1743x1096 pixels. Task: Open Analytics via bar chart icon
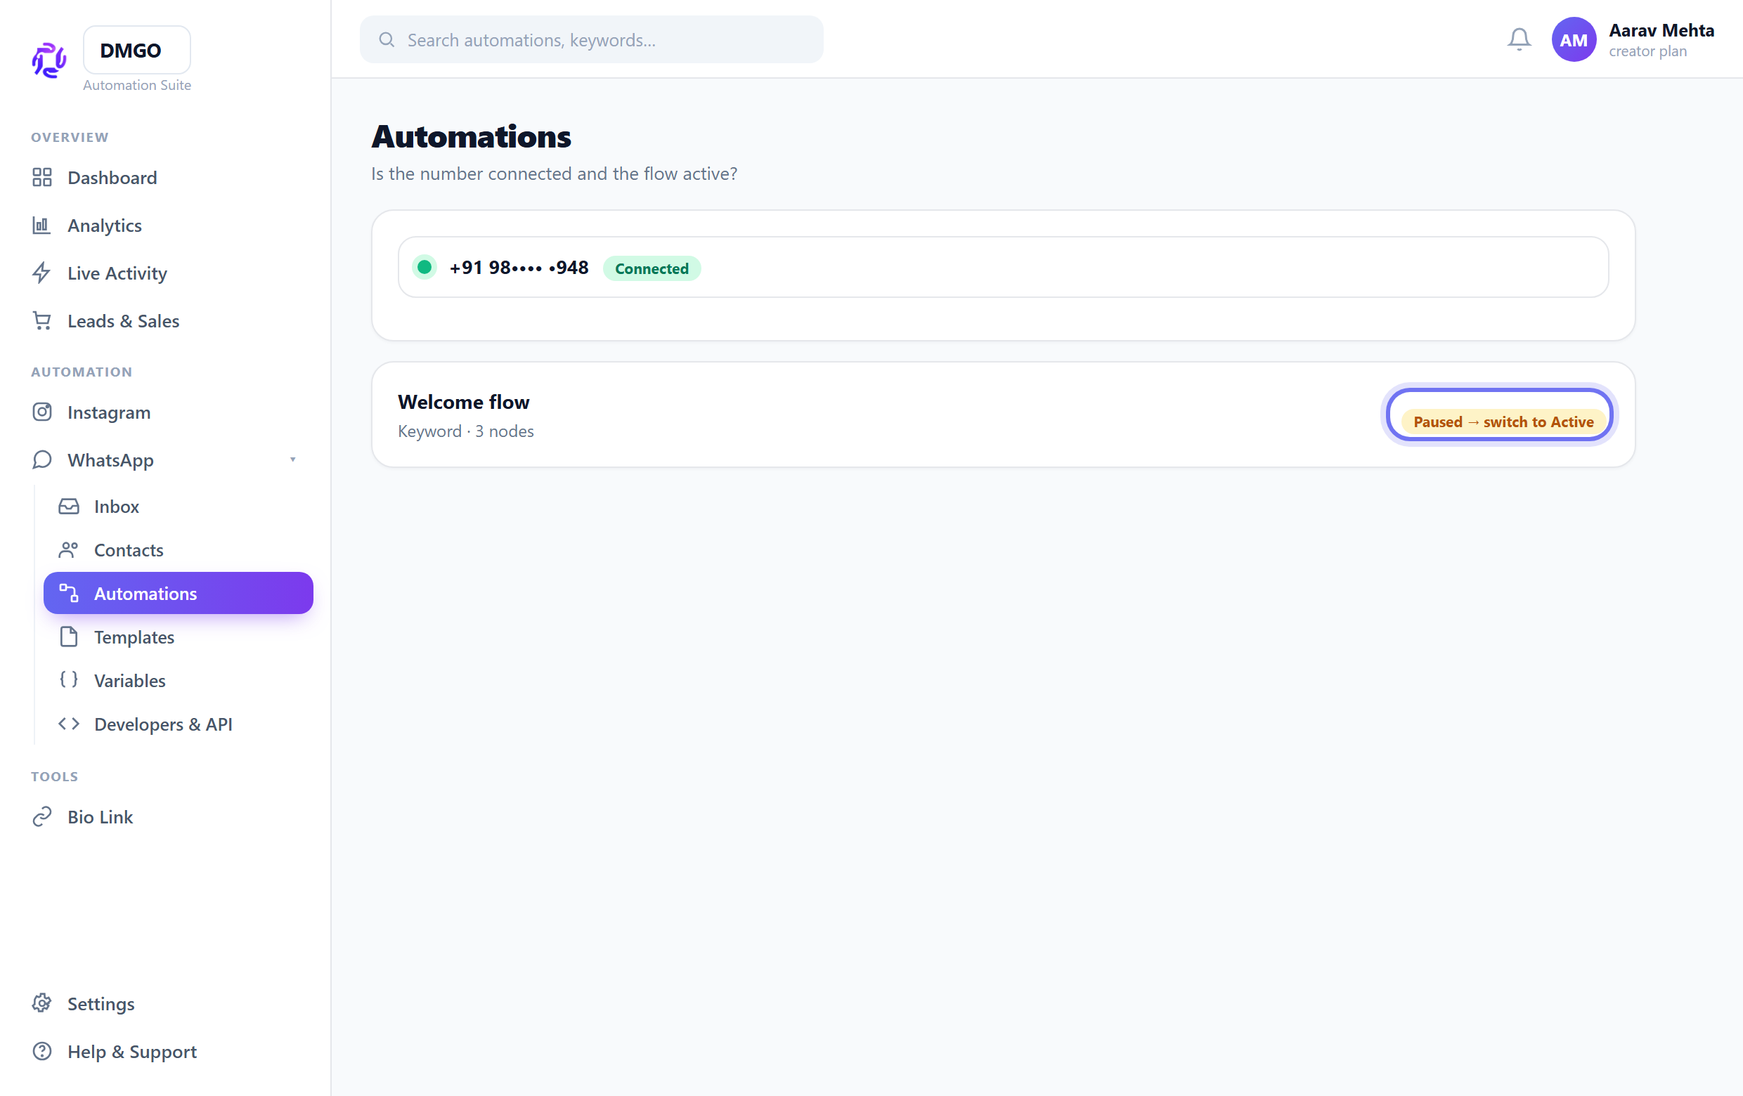tap(42, 225)
